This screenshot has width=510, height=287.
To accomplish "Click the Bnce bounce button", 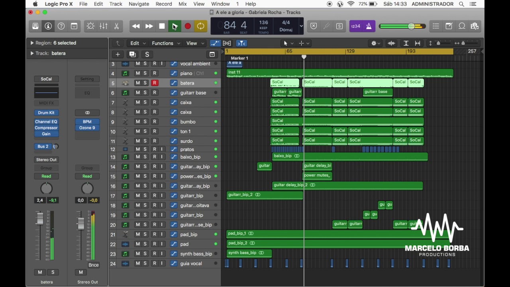I will coord(94,265).
